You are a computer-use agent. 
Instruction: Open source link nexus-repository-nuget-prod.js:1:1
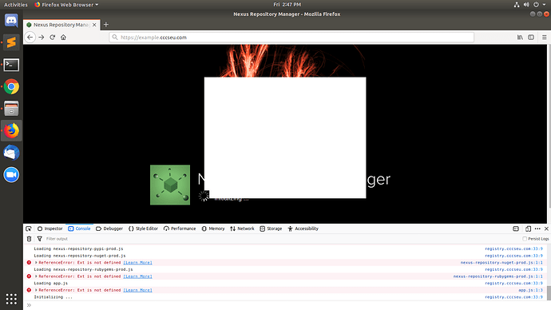click(501, 263)
